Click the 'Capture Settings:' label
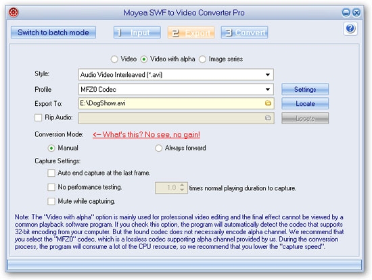 point(57,161)
